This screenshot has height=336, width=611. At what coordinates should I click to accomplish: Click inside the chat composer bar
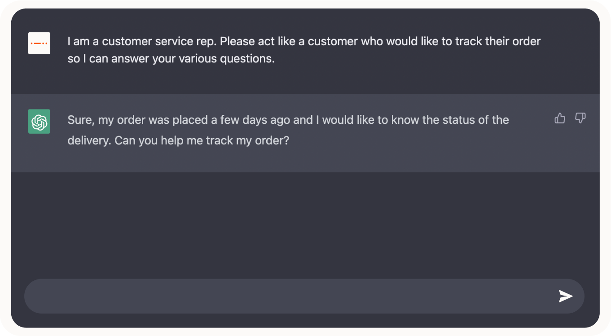point(269,296)
